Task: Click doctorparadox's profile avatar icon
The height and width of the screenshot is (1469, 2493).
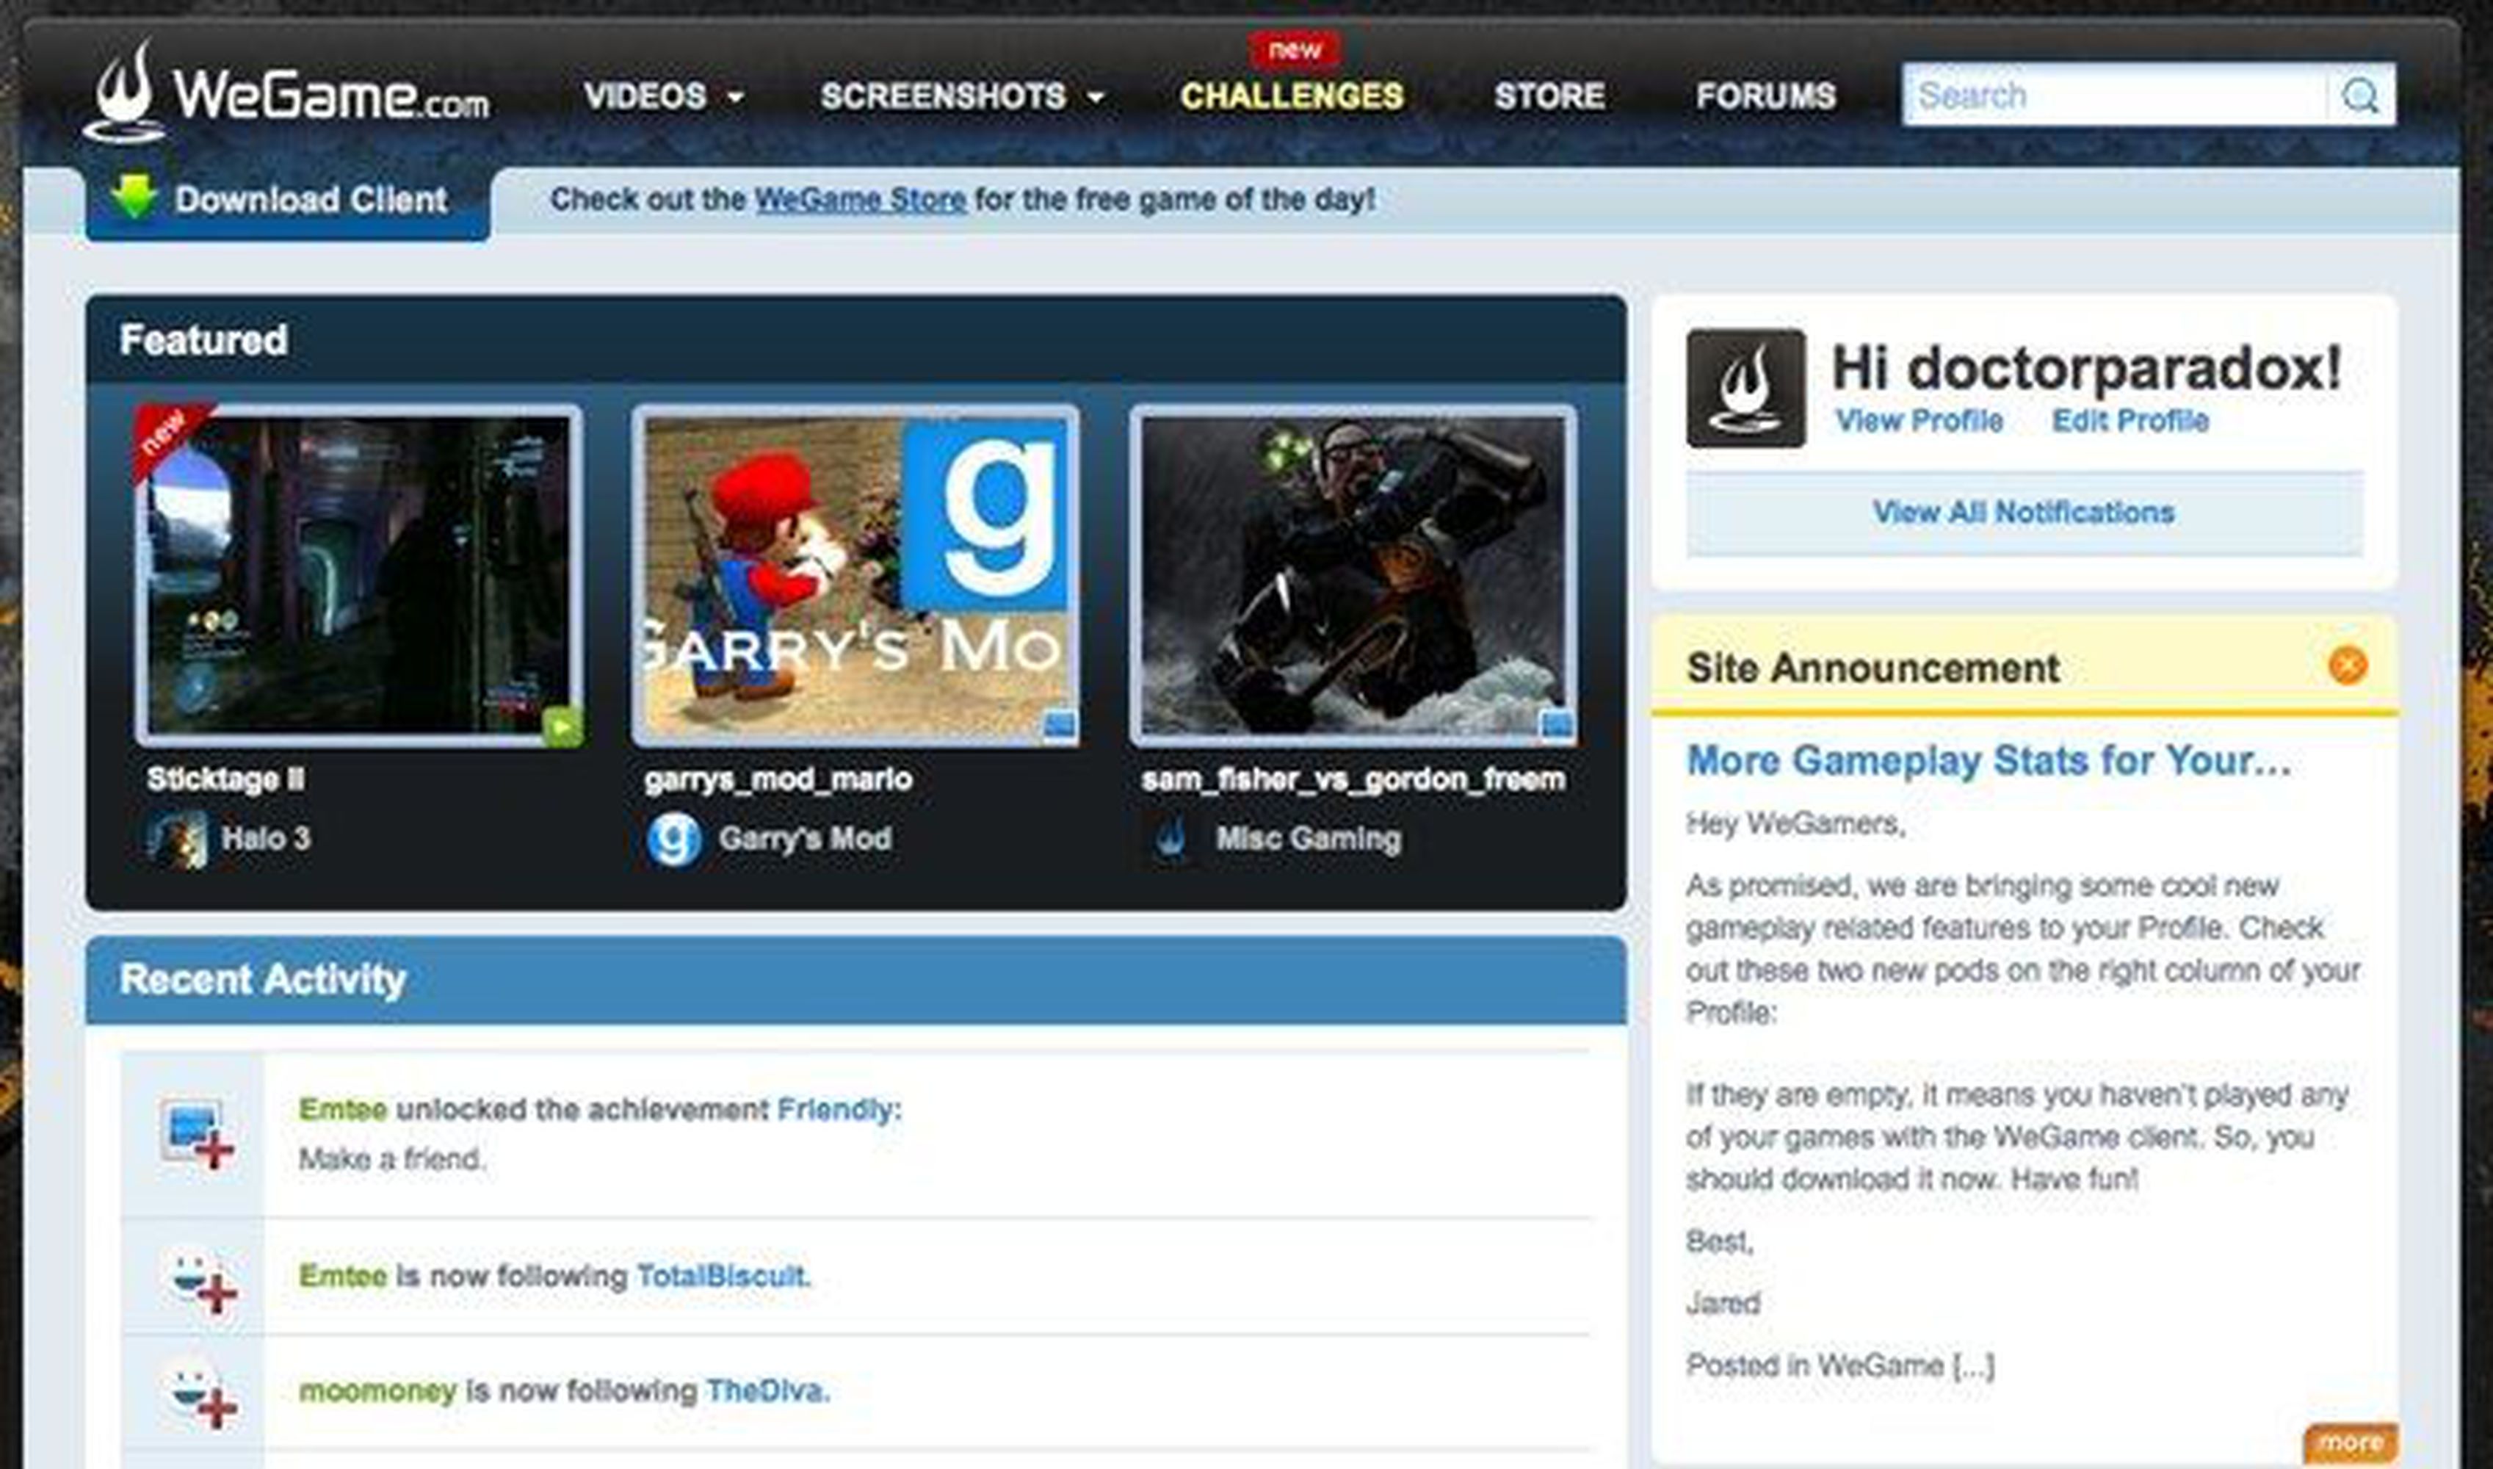Action: click(1745, 388)
